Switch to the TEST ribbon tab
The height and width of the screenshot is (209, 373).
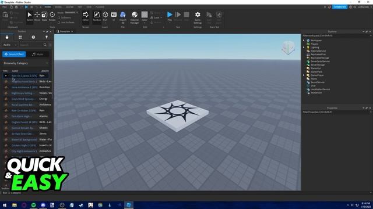pos(80,7)
